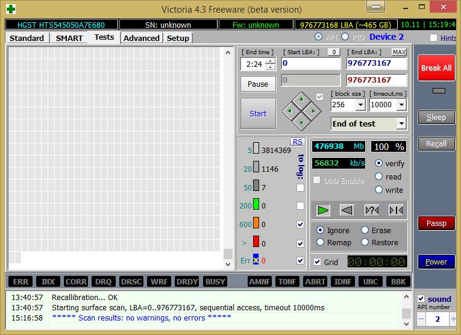The width and height of the screenshot is (461, 335).
Task: Click the reverse scan direction icon
Action: [x=347, y=210]
